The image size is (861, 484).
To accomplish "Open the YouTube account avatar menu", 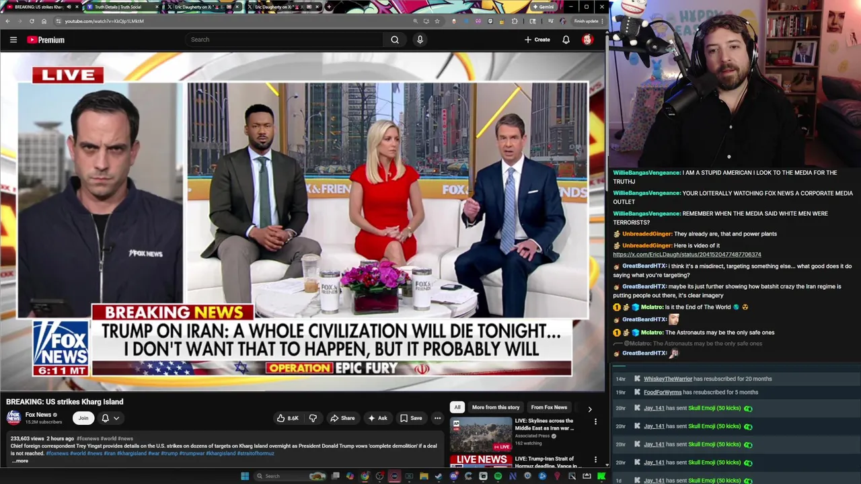I will coord(587,40).
